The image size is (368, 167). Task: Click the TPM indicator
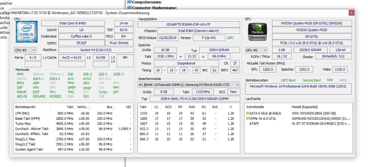(x=330, y=80)
